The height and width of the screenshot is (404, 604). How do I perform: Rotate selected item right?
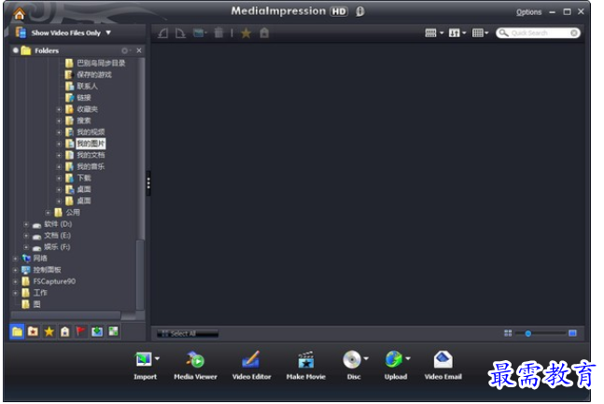(180, 33)
